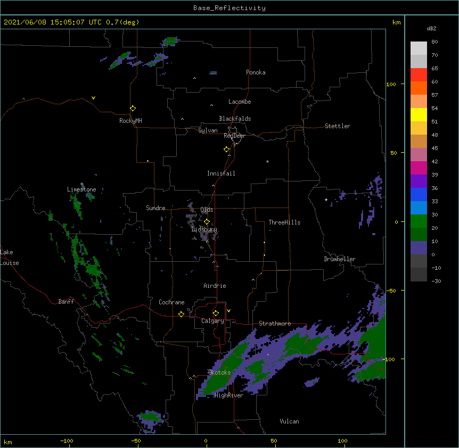
Task: Click the blue 36 dBZ legend swatch
Action: pos(419,194)
